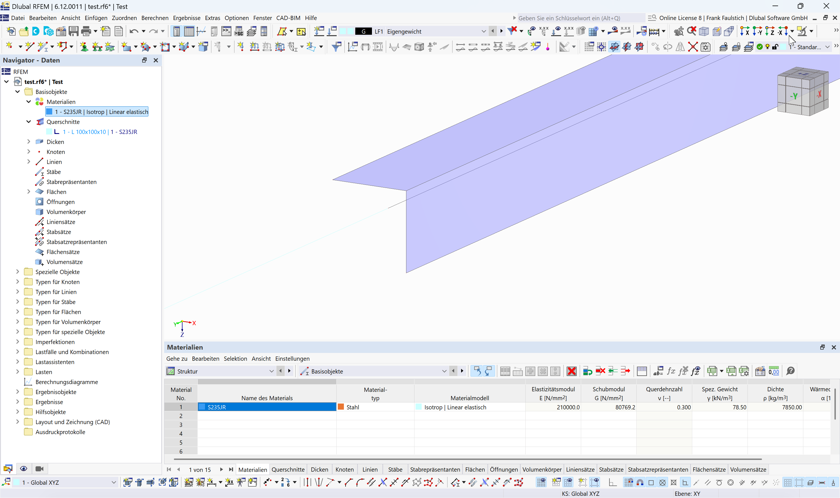Switch to the Querschnitte table tab
This screenshot has width=840, height=498.
288,469
